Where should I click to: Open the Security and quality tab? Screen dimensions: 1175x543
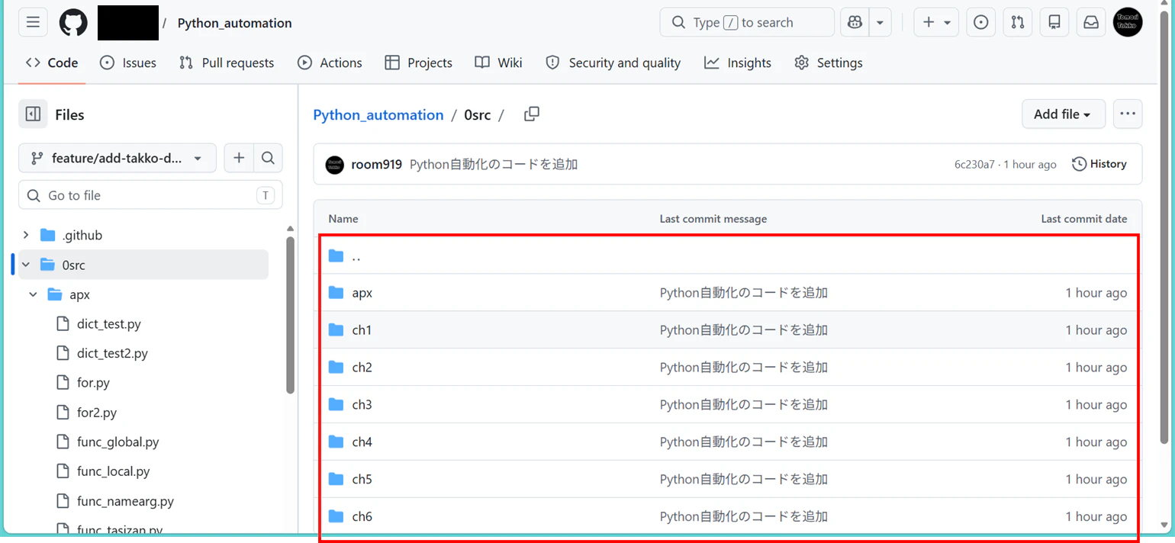coord(613,63)
